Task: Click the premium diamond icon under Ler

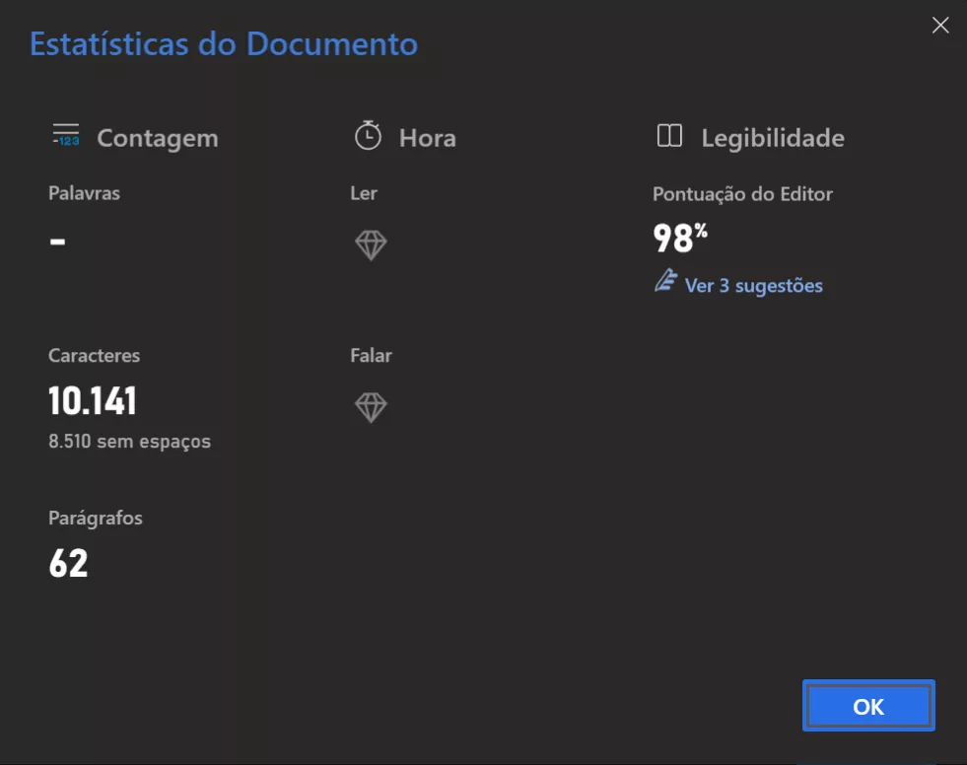Action: tap(370, 243)
